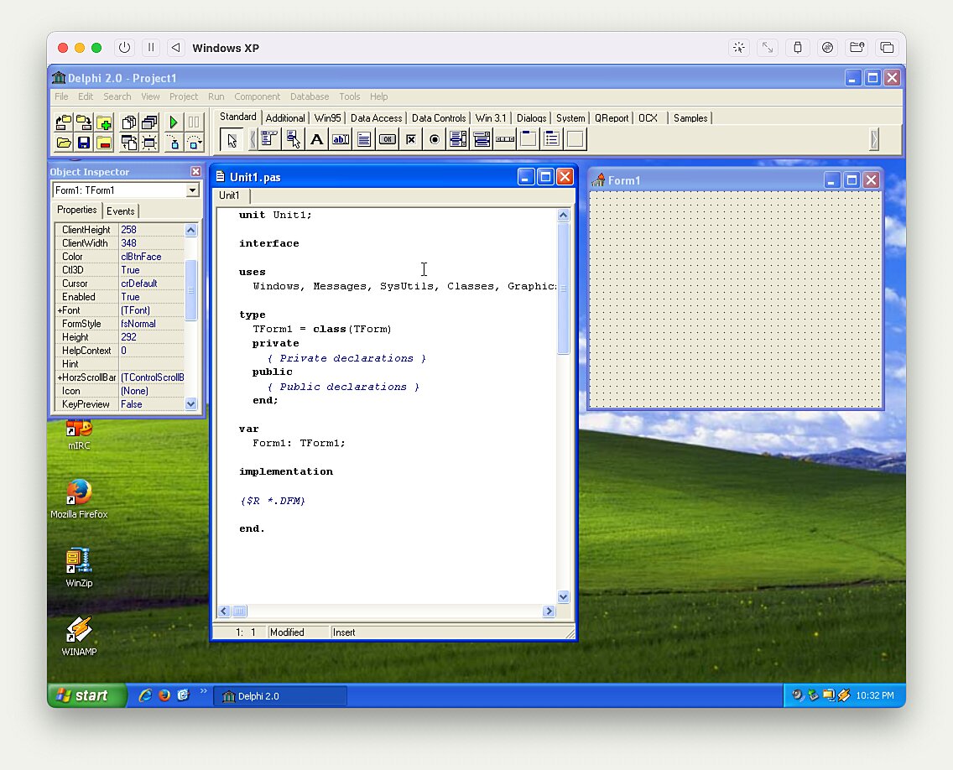Click the Hint property value field
This screenshot has width=953, height=770.
[x=151, y=364]
